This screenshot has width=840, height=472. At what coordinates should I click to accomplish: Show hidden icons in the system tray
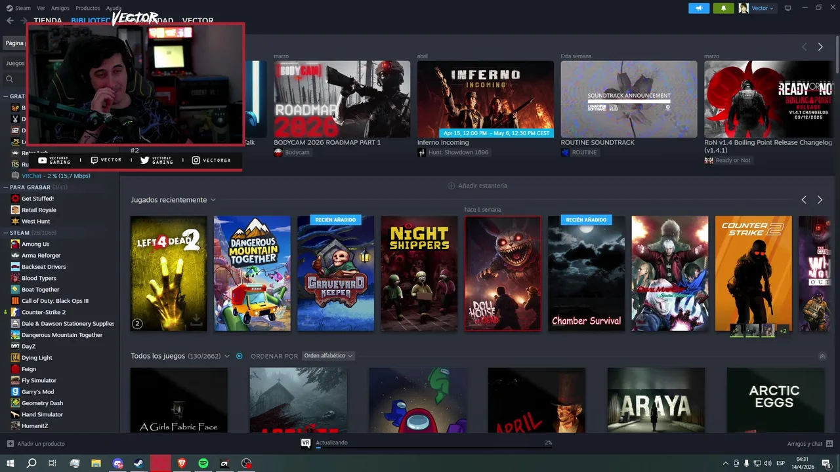click(x=724, y=463)
